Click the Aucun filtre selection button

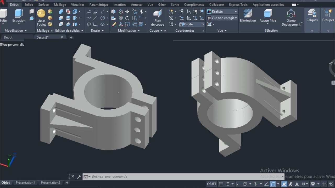coord(268,16)
